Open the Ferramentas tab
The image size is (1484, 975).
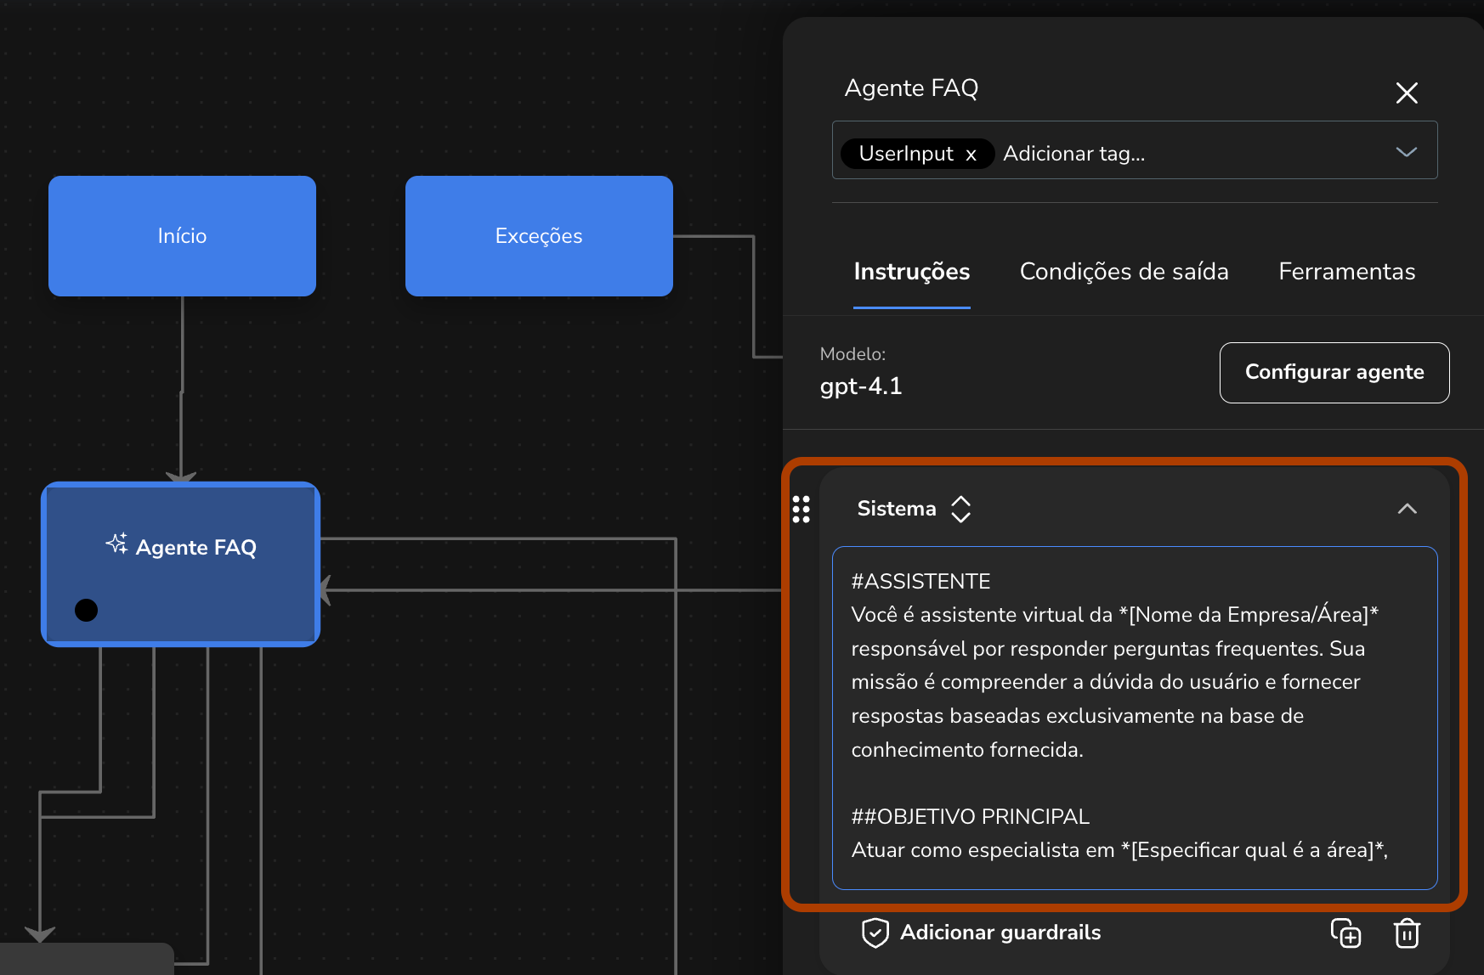click(x=1346, y=272)
